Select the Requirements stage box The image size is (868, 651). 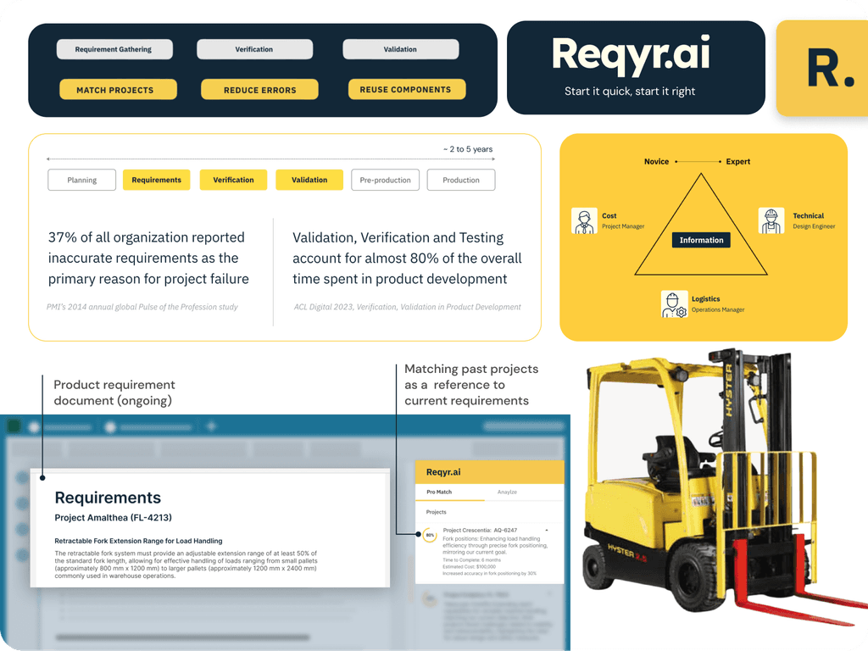(x=157, y=180)
